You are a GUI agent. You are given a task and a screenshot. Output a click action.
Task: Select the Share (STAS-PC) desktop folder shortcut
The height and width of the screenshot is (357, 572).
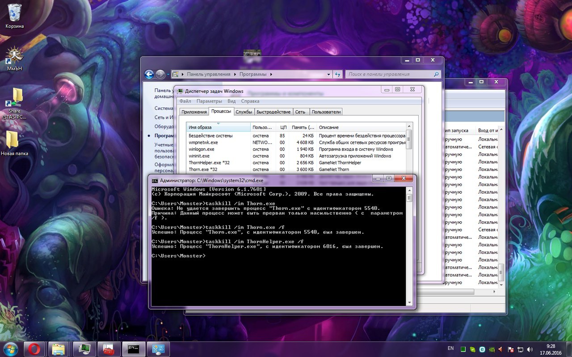[15, 104]
